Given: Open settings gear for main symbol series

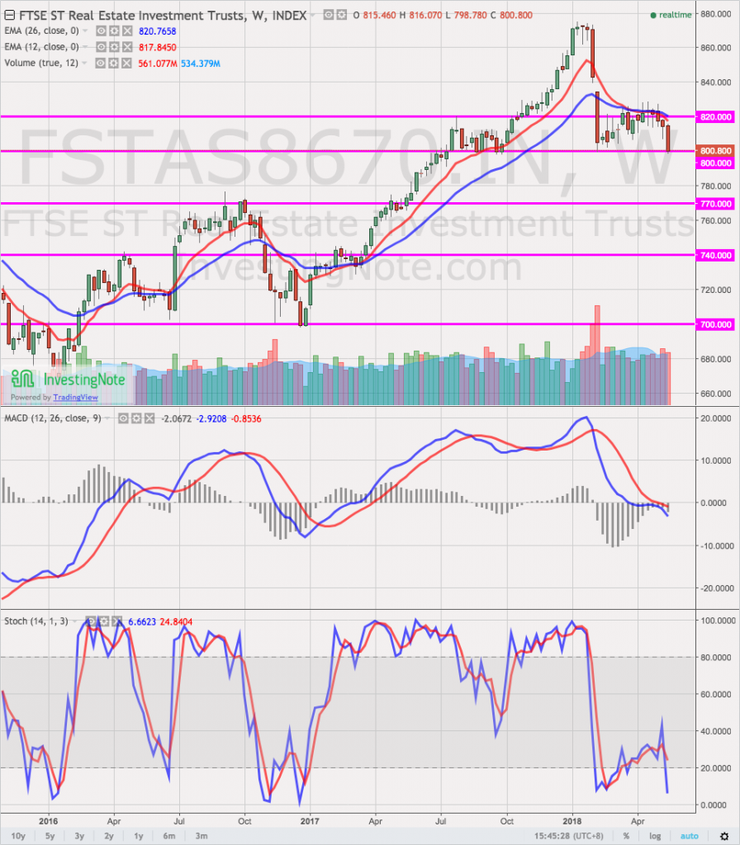Looking at the screenshot, I should click(341, 15).
